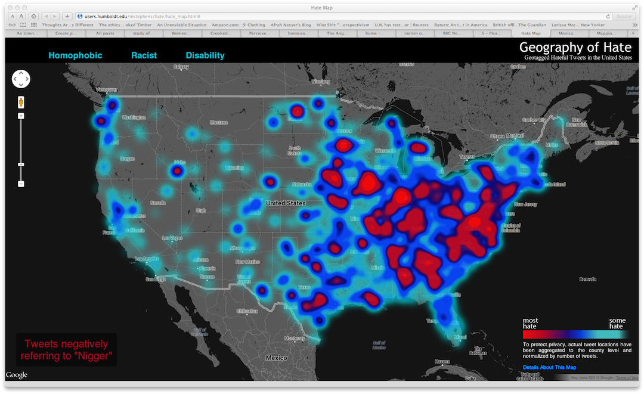Open Afrah Nasser's Blog bookmark
The image size is (644, 394).
pyautogui.click(x=290, y=25)
